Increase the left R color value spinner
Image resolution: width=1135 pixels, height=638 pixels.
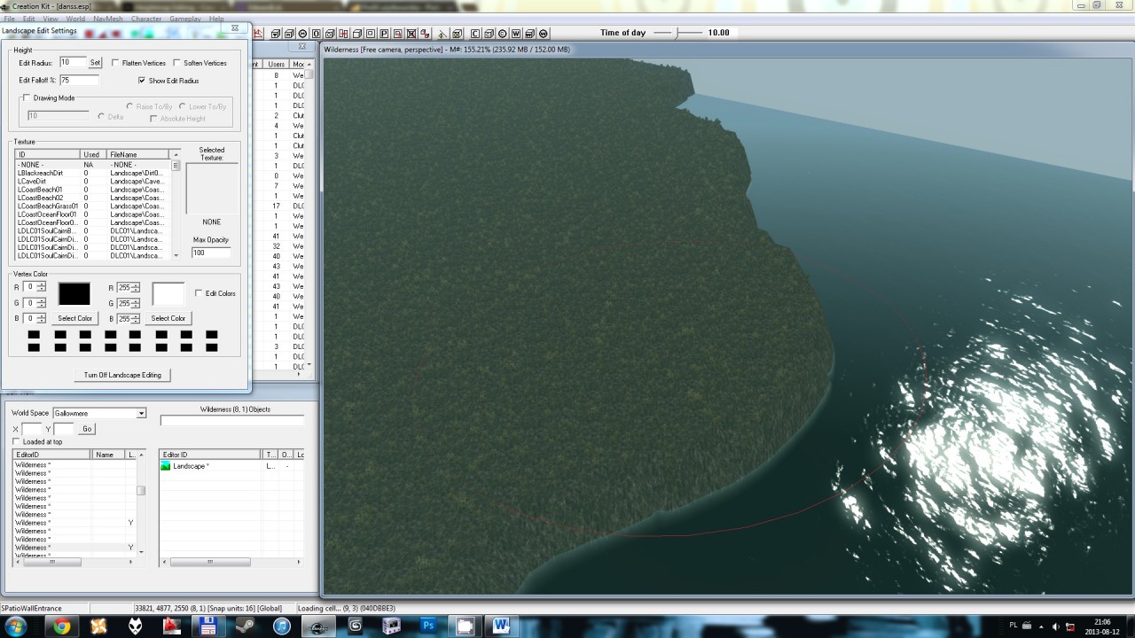[x=41, y=284]
